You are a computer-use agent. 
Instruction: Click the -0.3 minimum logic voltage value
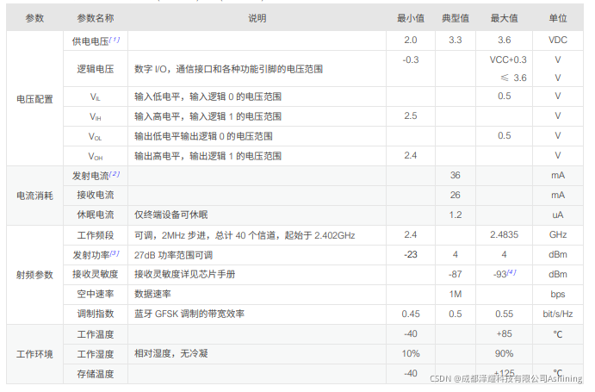click(x=410, y=59)
